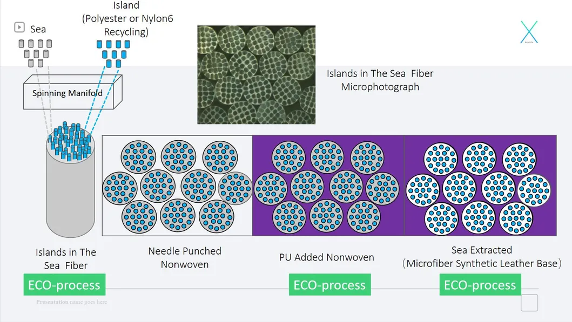This screenshot has width=572, height=322.
Task: Click the purple PU Added Nonwoven diagram panel
Action: (328, 186)
